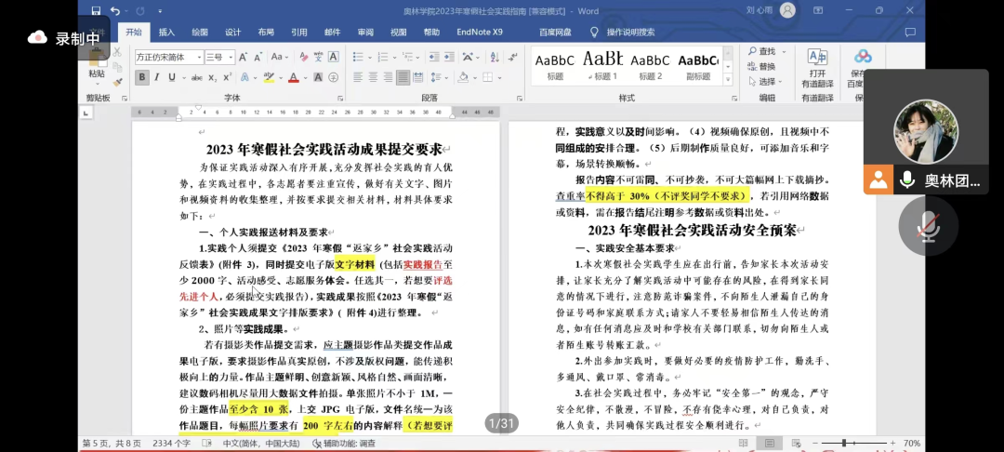The width and height of the screenshot is (1004, 452).
Task: Center-align the paragraph text
Action: 374,77
